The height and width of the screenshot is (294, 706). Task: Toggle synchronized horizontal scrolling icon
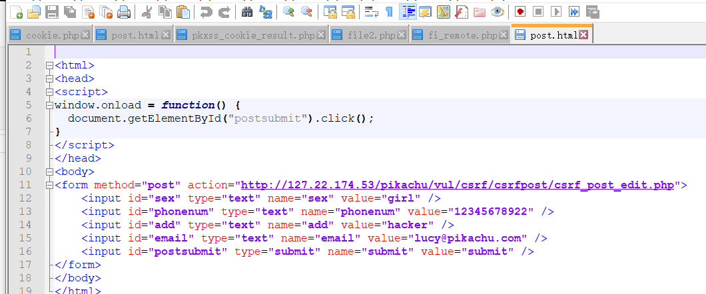coord(348,12)
